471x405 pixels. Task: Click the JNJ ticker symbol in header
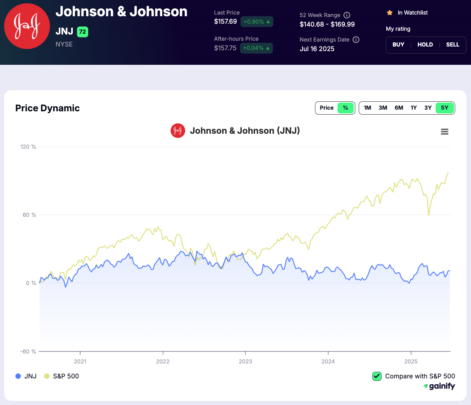(64, 32)
